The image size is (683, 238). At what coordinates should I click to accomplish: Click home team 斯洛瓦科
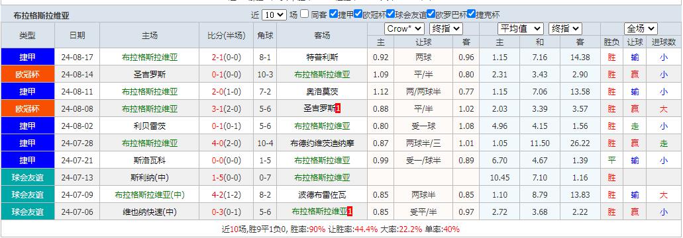click(x=150, y=160)
